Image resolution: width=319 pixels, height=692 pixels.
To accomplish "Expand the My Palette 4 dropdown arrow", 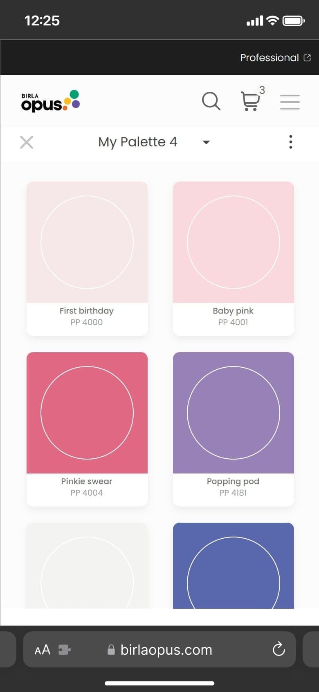I will point(207,142).
